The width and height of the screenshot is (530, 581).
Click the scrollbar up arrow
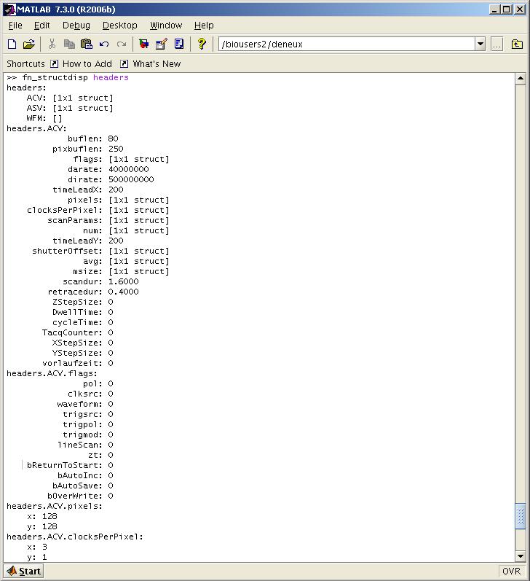[x=521, y=78]
